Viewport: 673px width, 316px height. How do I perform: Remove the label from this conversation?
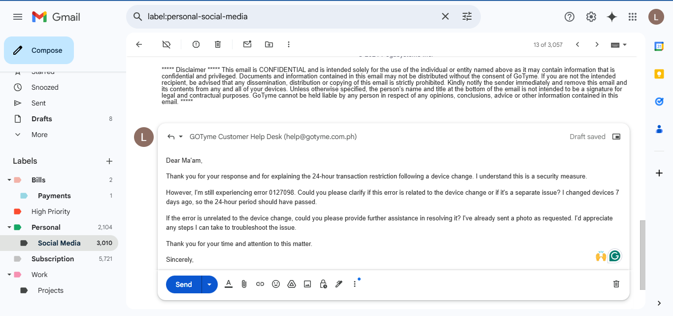(x=167, y=44)
